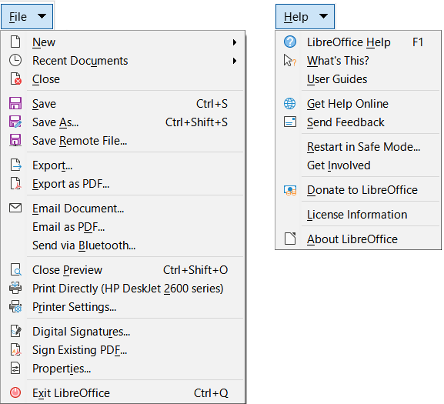The height and width of the screenshot is (404, 444).
Task: Open User Guides entry
Action: click(x=358, y=79)
